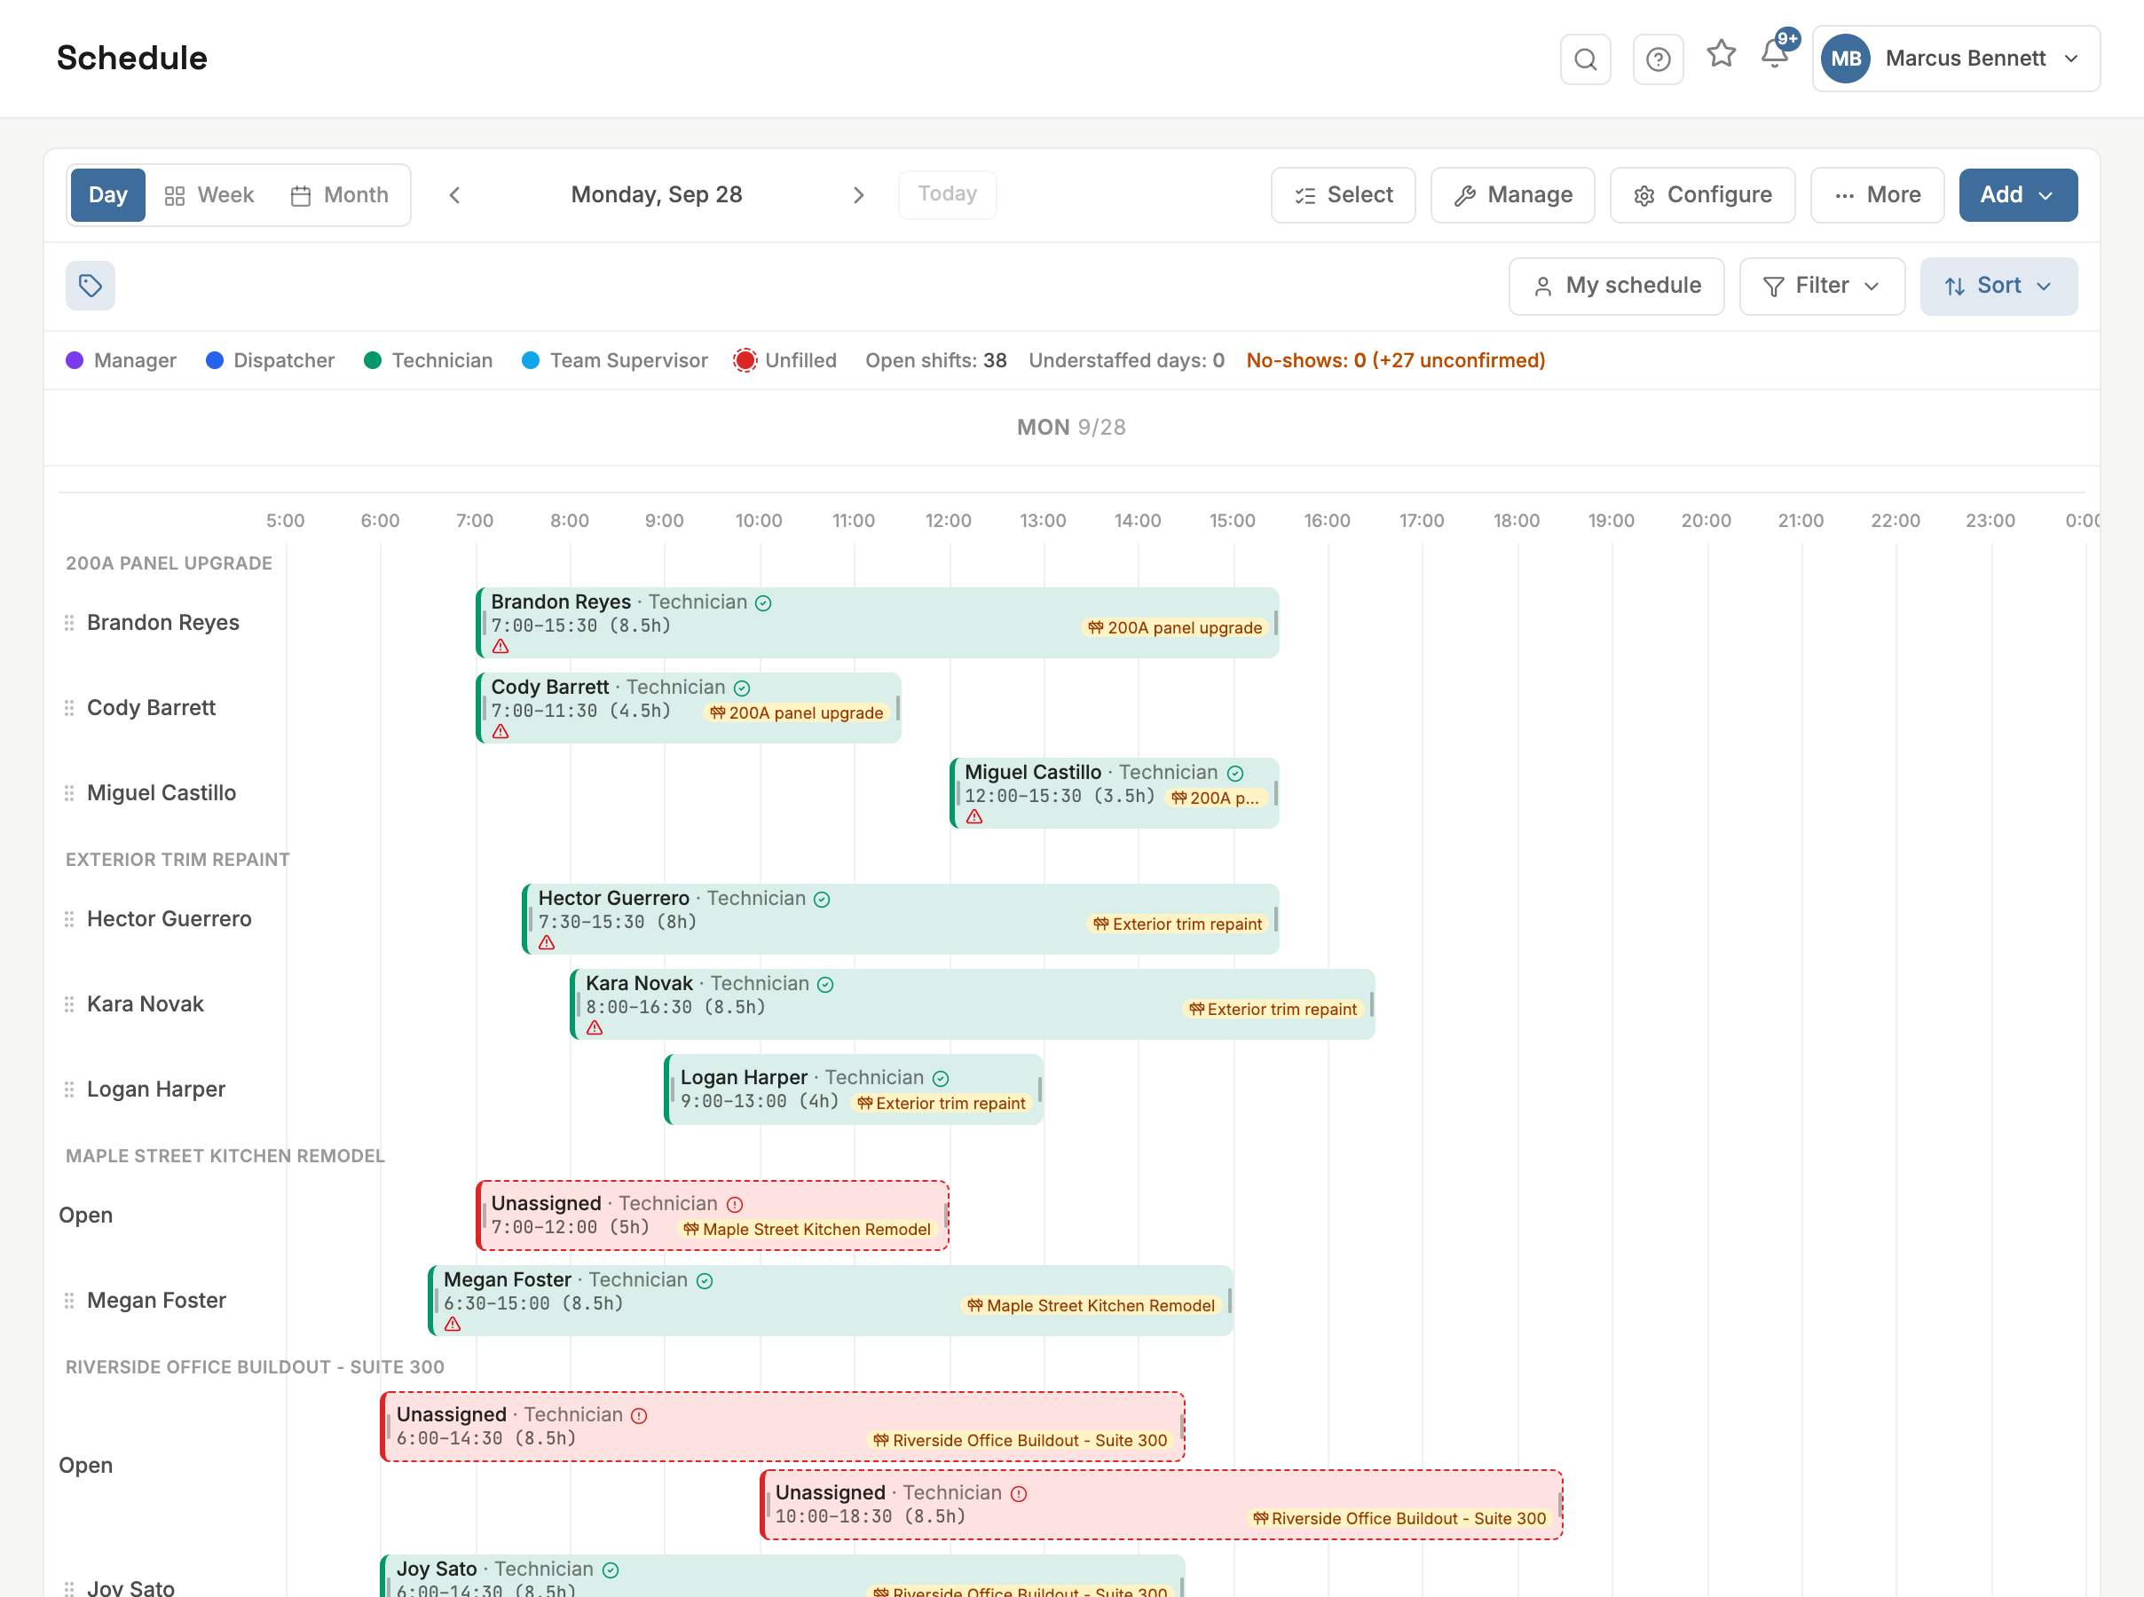Click the Select button
Image resolution: width=2144 pixels, height=1597 pixels.
pos(1343,195)
